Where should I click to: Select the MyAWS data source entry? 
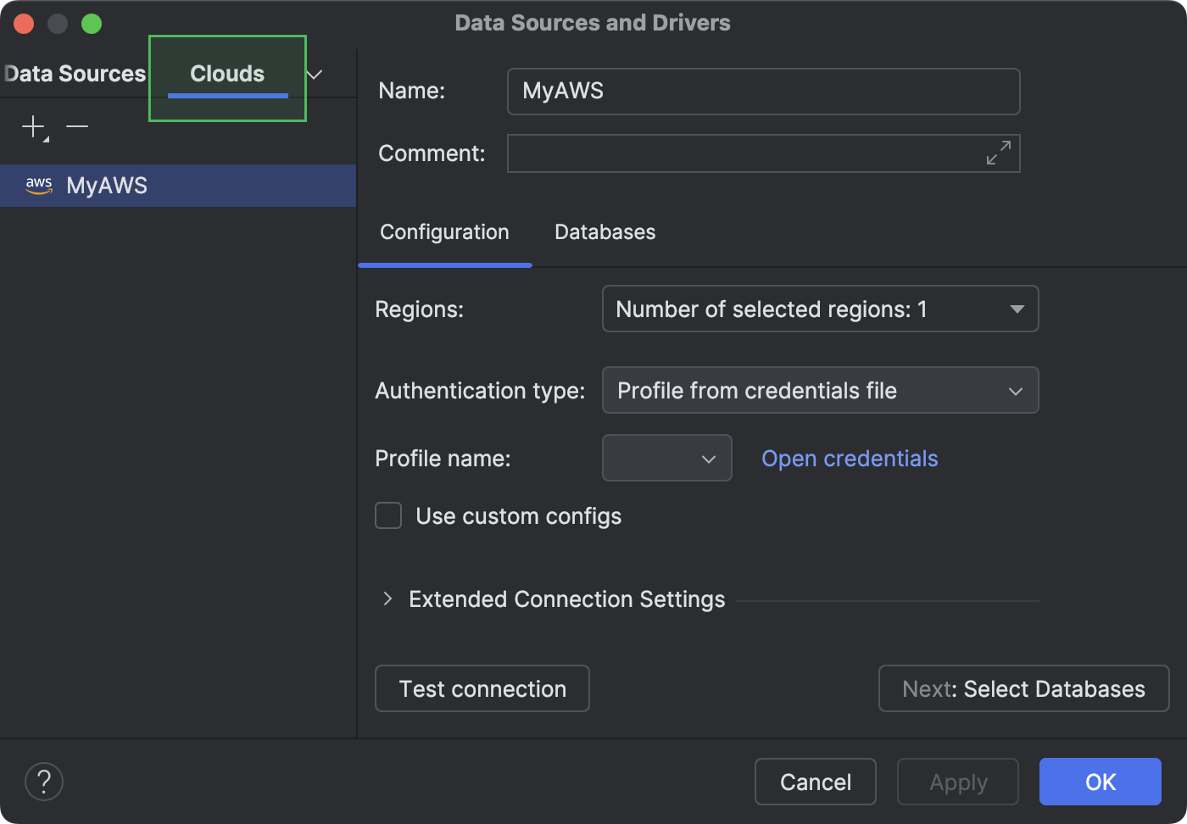click(107, 185)
